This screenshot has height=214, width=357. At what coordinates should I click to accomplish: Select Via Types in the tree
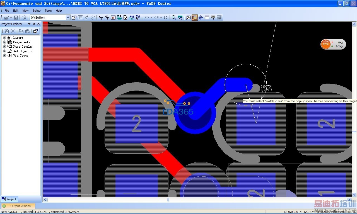point(21,56)
